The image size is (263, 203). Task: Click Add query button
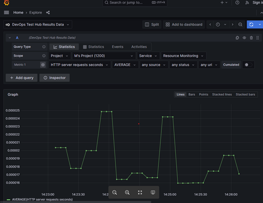pyautogui.click(x=22, y=78)
